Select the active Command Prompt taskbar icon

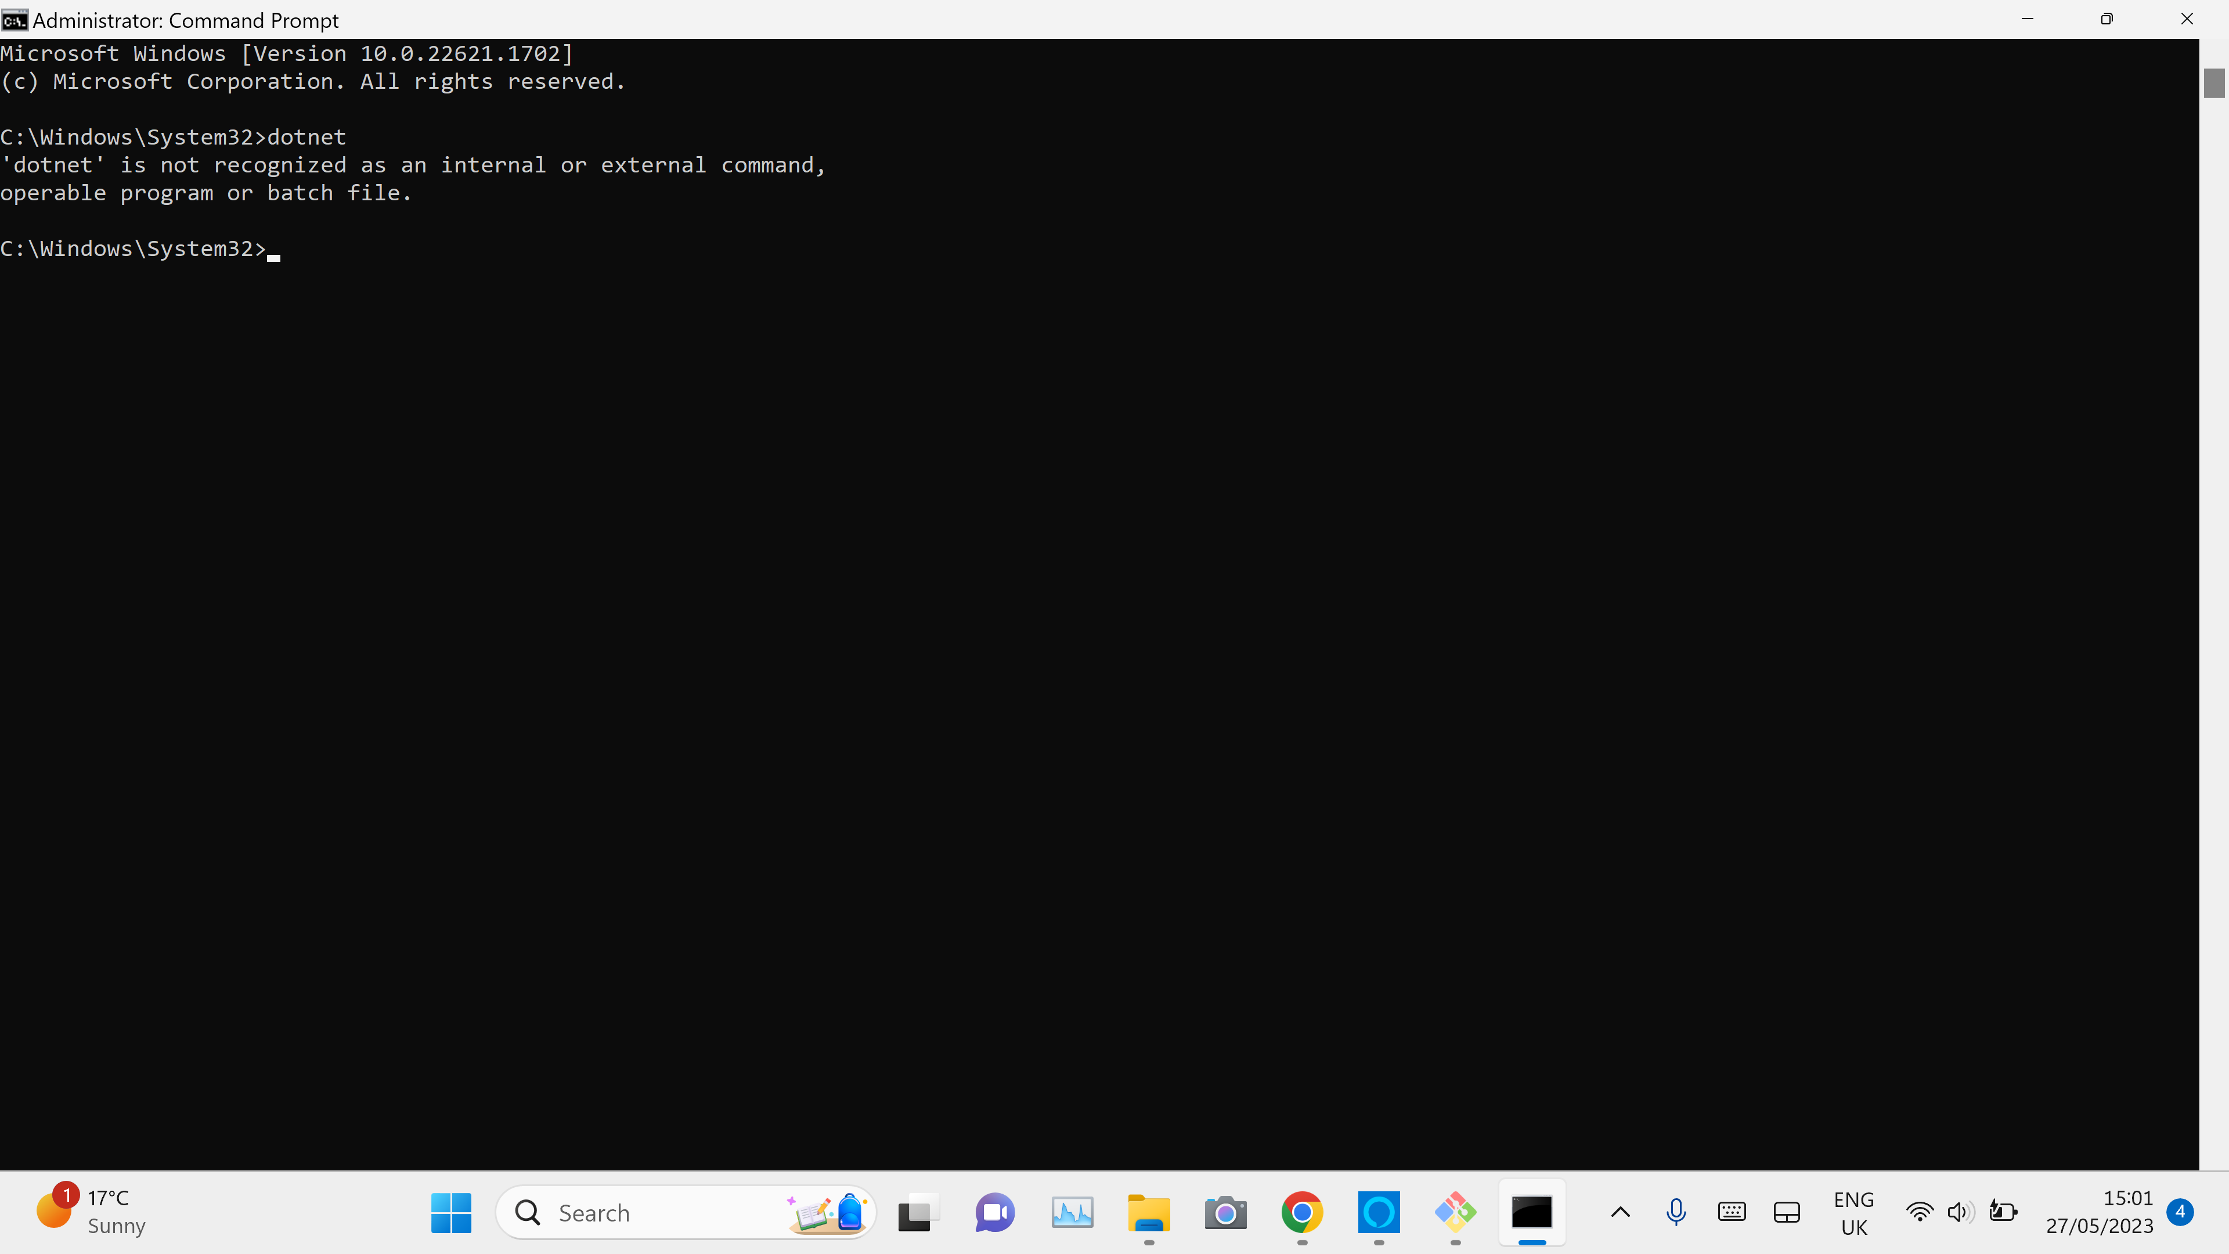click(1532, 1212)
